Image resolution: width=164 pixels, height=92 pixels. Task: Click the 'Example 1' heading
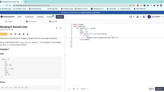pos(5,49)
